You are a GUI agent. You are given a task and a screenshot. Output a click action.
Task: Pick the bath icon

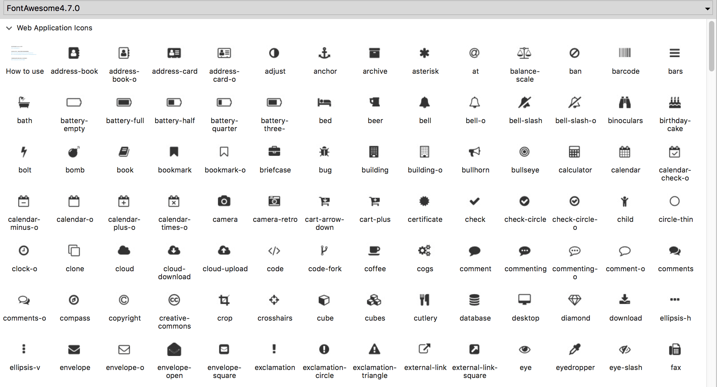coord(24,102)
